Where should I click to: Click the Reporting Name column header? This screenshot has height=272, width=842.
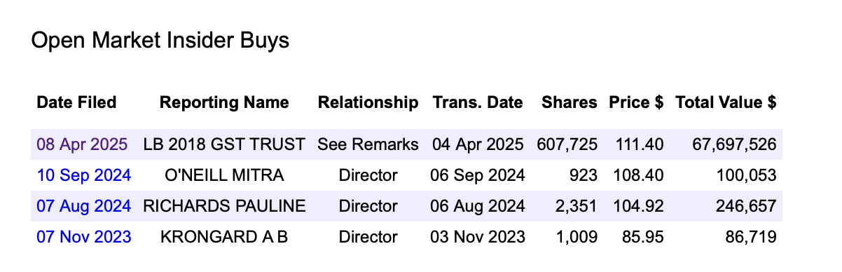click(224, 102)
